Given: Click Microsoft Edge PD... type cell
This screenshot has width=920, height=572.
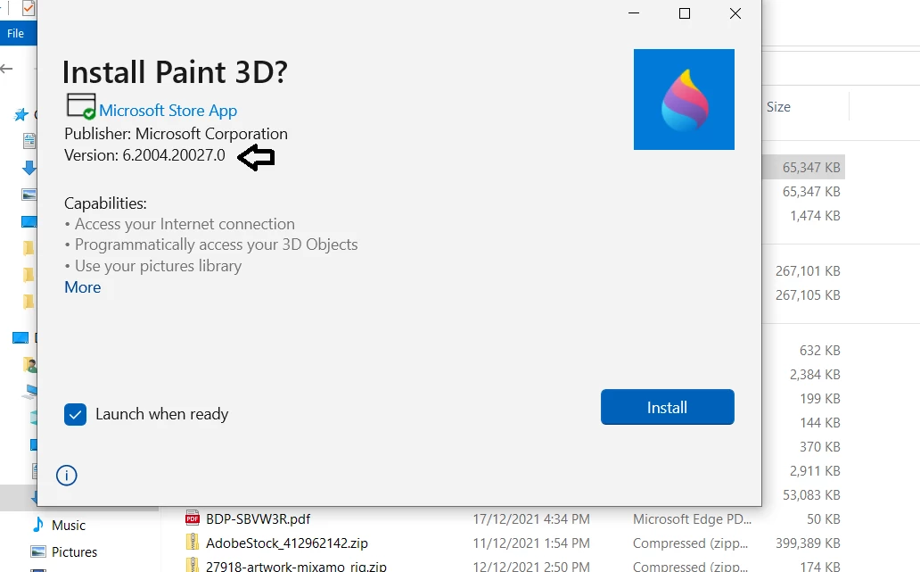Looking at the screenshot, I should pos(692,519).
